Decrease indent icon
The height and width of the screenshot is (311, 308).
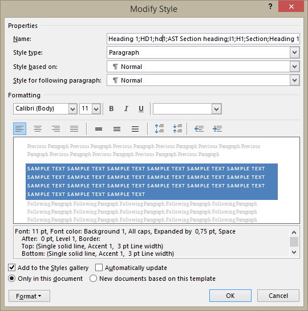tap(199, 129)
